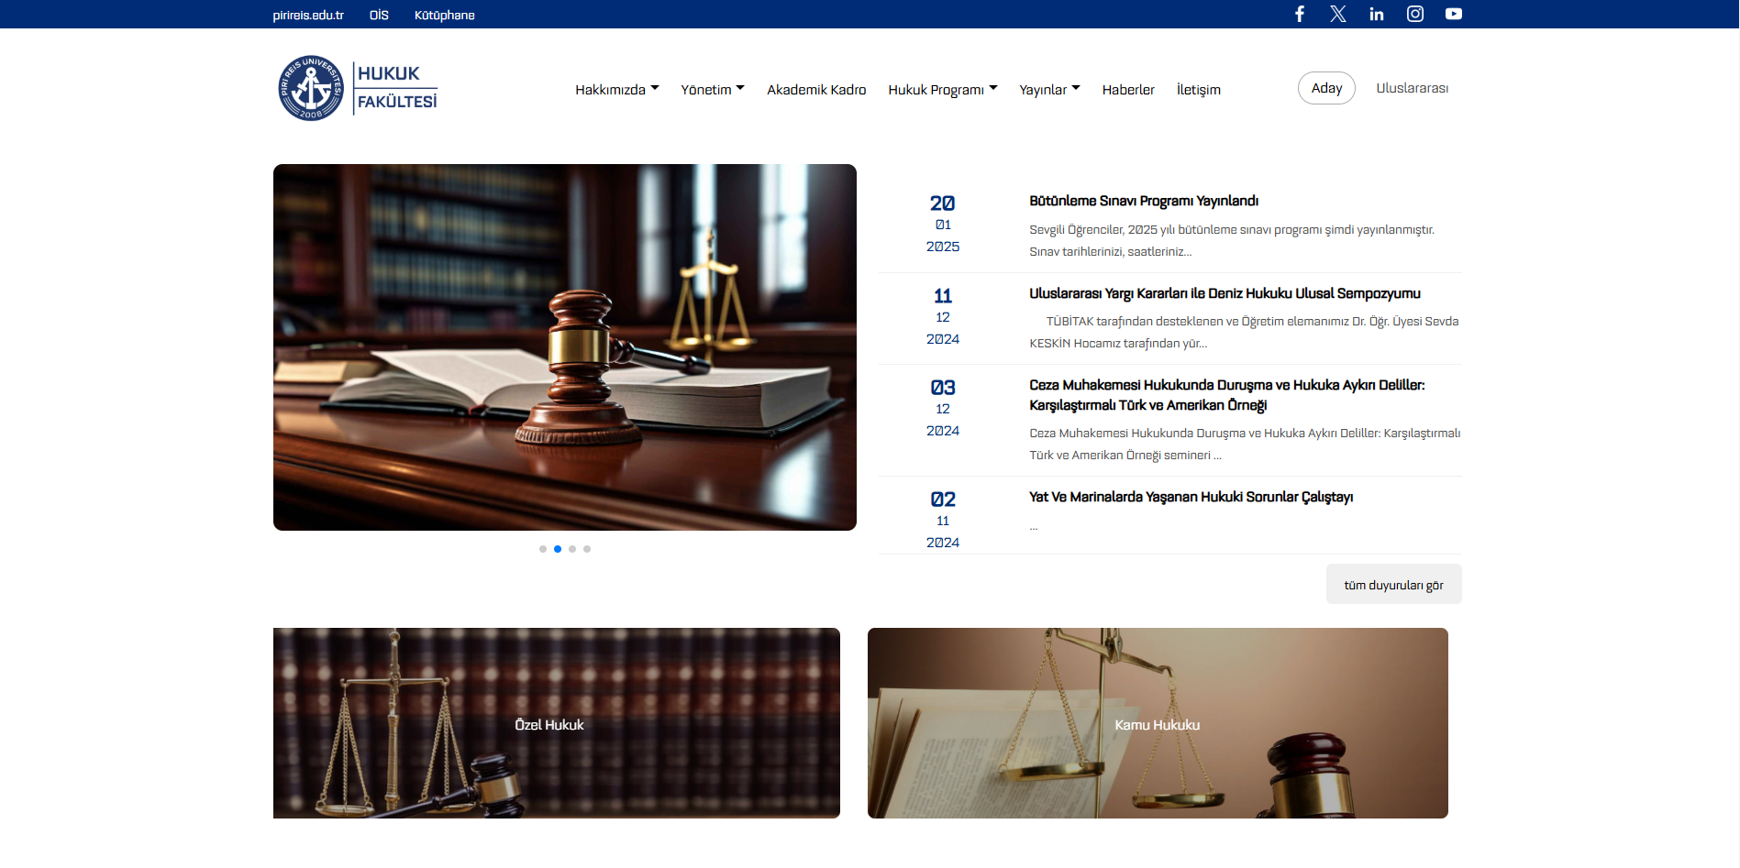Open the İletişim menu item
This screenshot has height=868, width=1740.
1199,90
